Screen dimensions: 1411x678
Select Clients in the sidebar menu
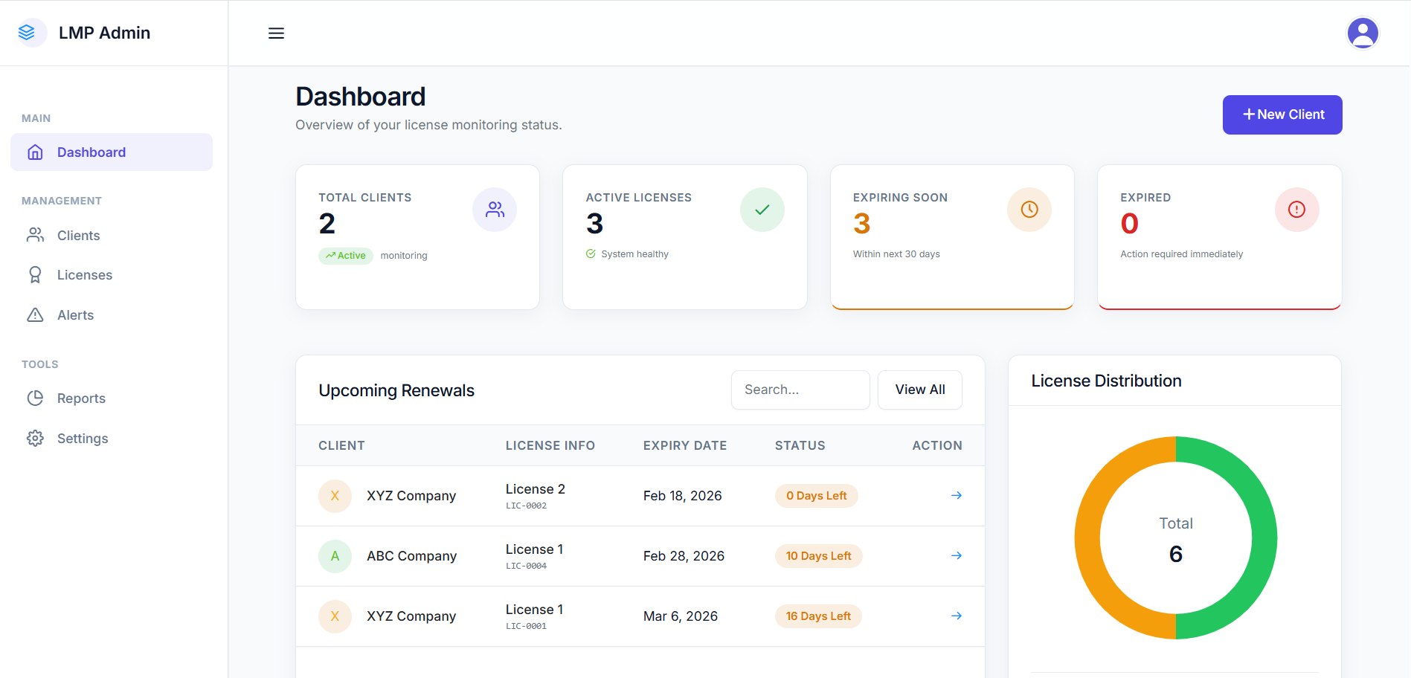point(77,235)
